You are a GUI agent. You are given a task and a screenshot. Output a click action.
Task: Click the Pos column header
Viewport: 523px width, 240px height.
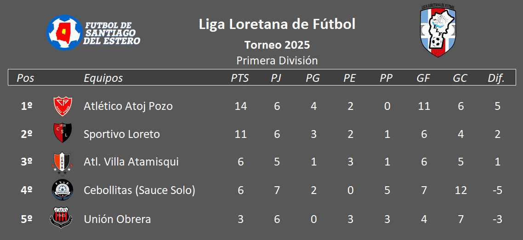tap(26, 78)
